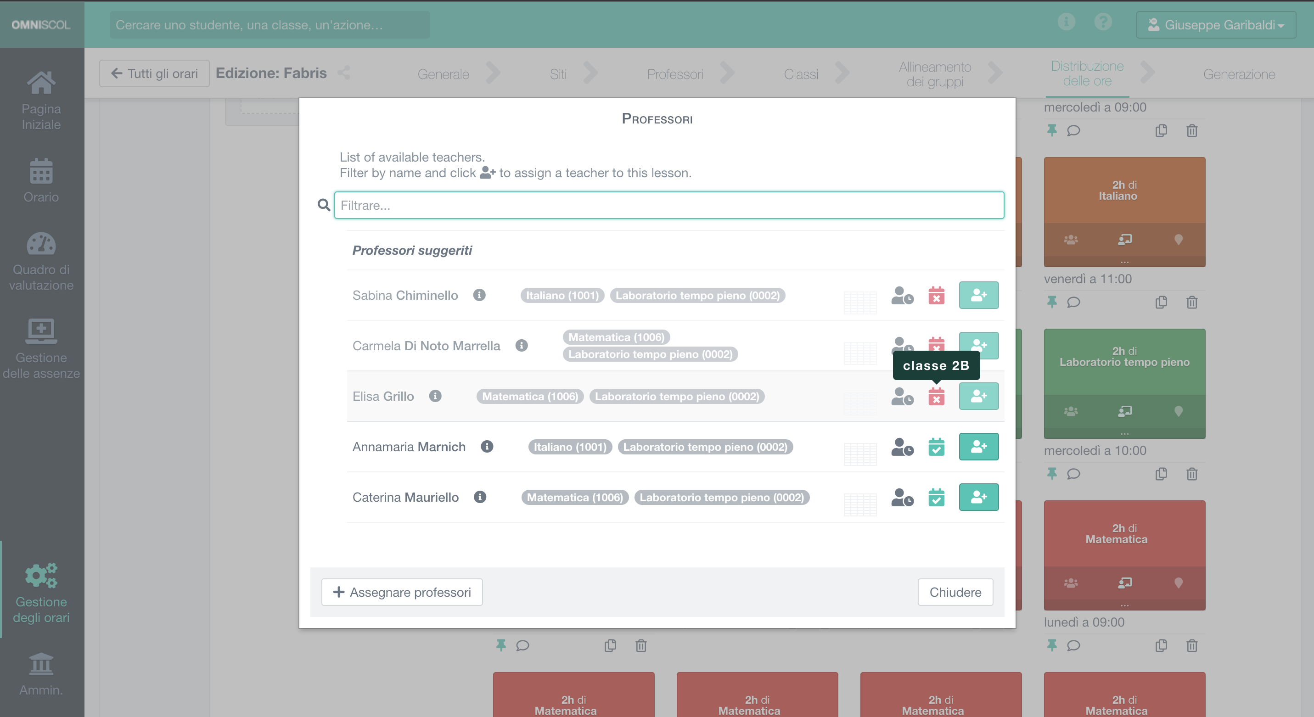Focus the Filtrare teacher filter field
This screenshot has height=717, width=1314.
[669, 205]
